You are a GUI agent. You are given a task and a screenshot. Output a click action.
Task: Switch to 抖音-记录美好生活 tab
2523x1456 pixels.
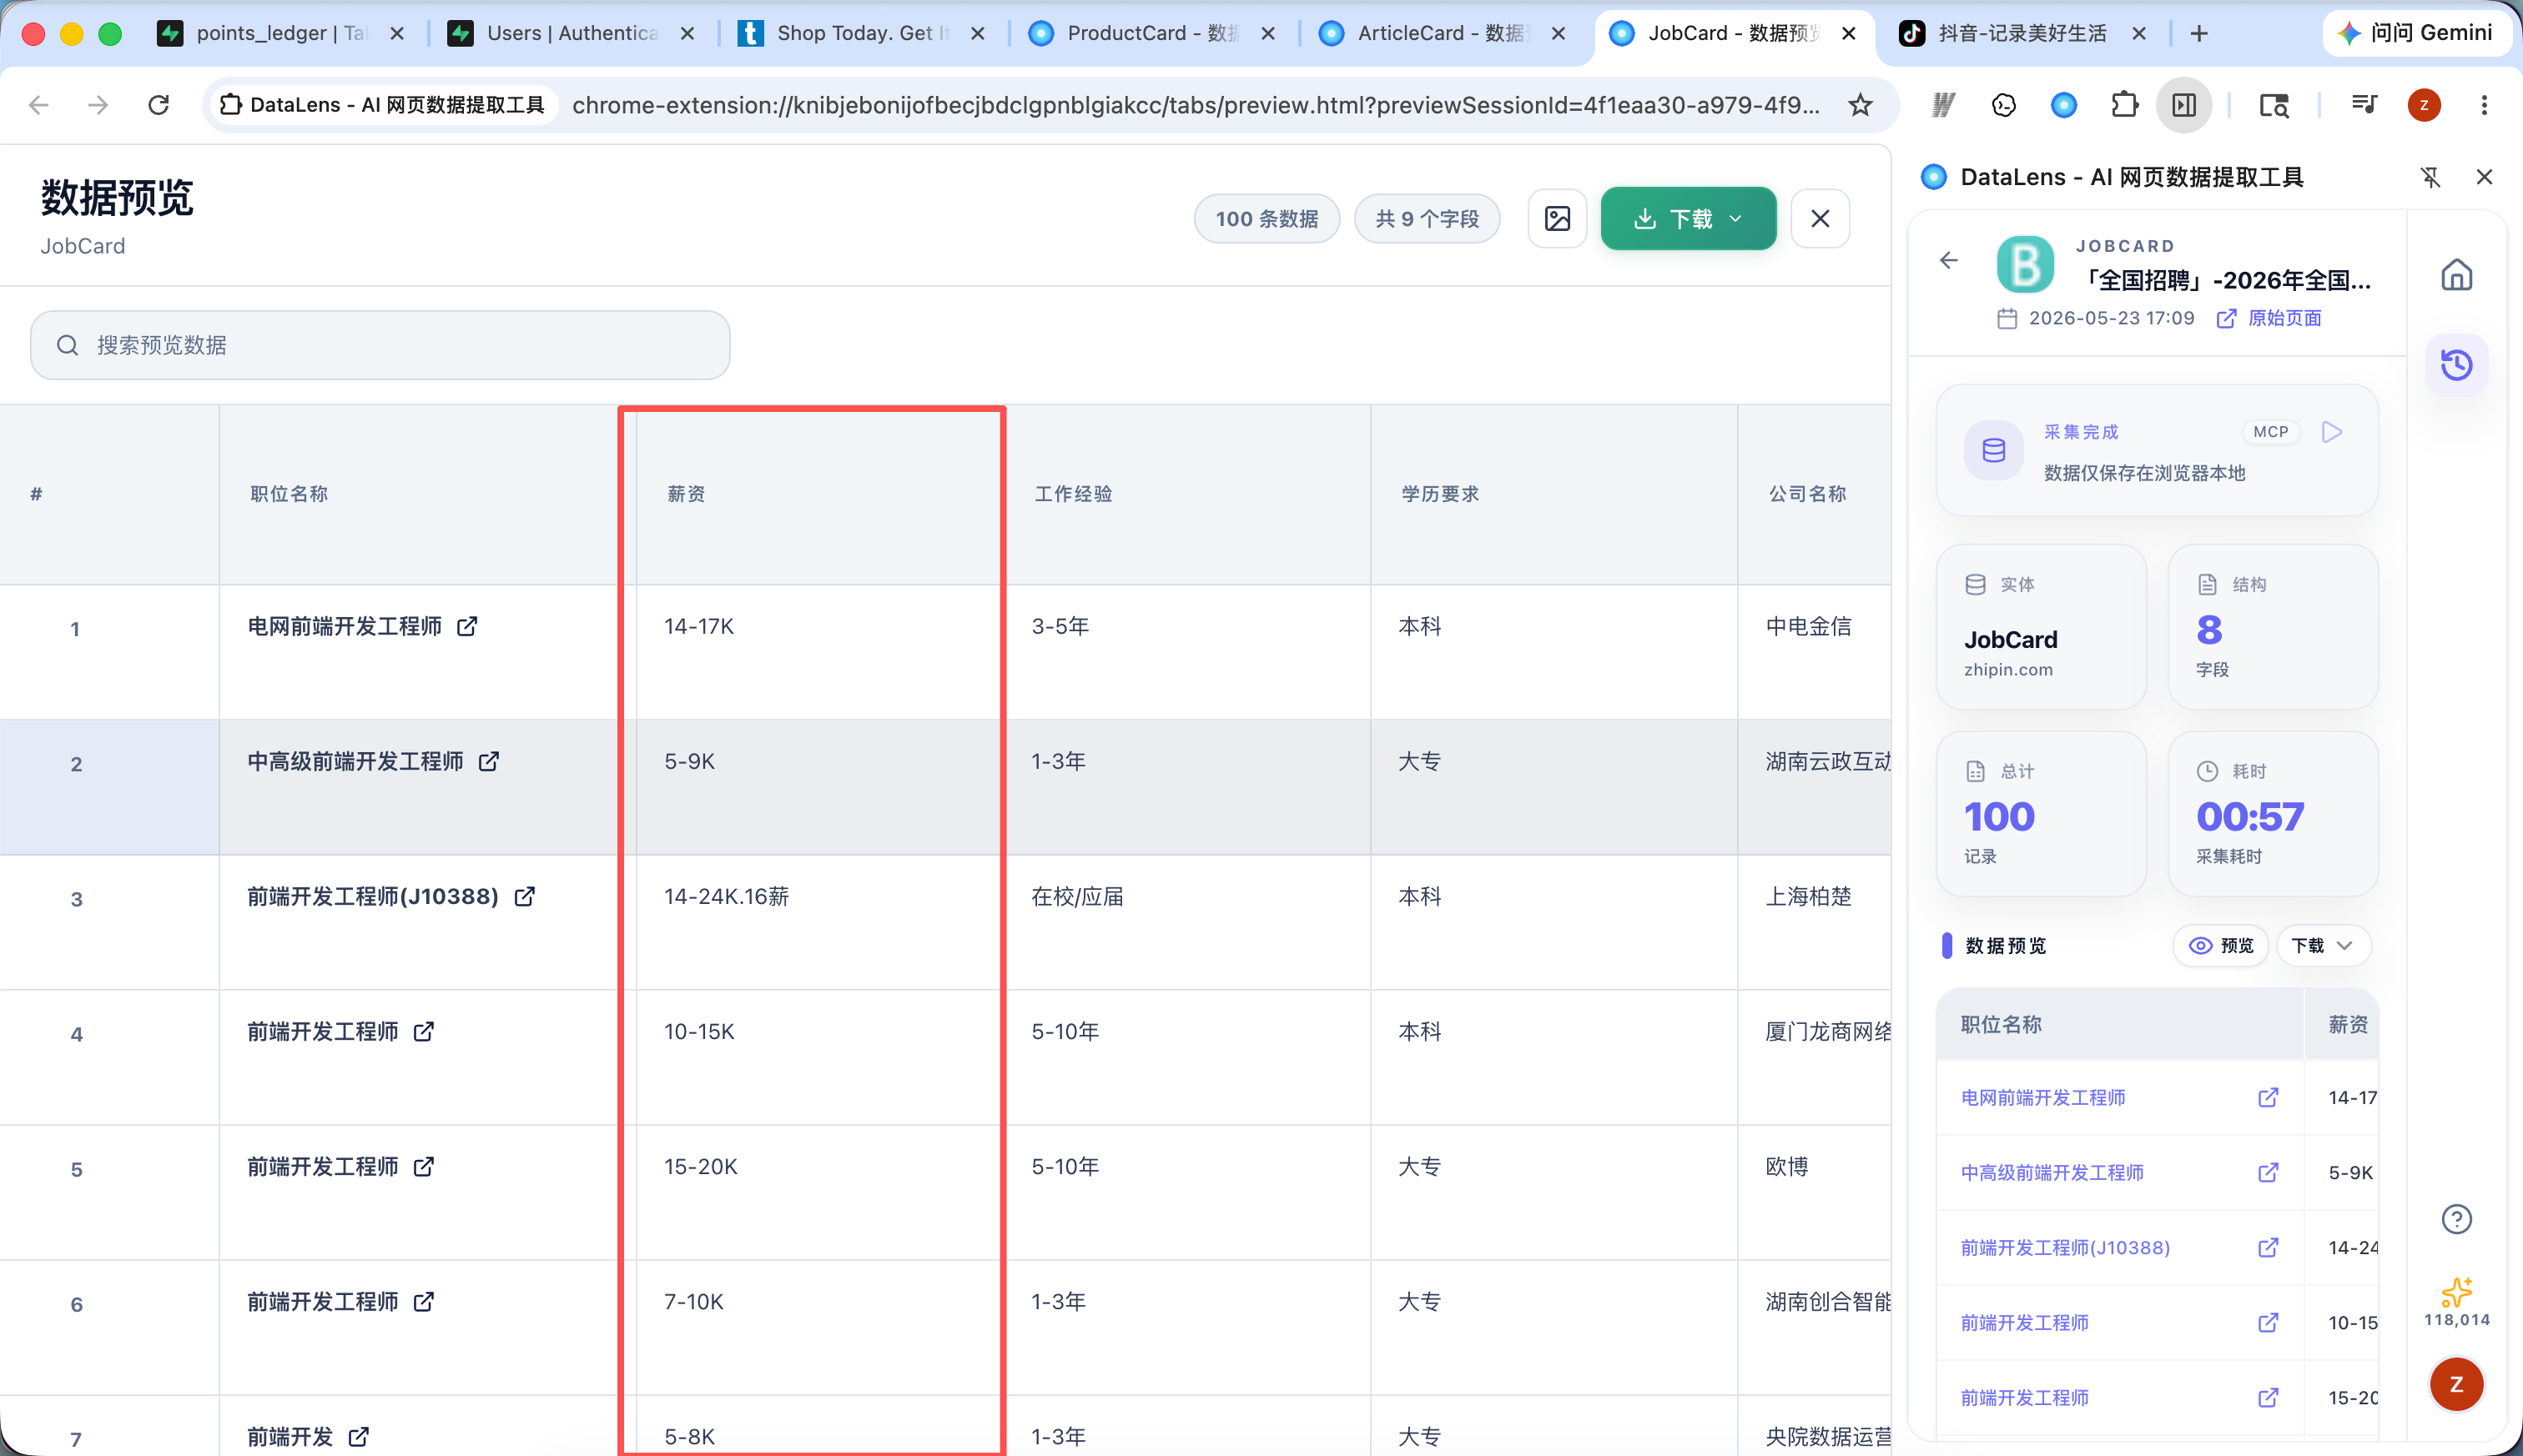pos(2021,33)
